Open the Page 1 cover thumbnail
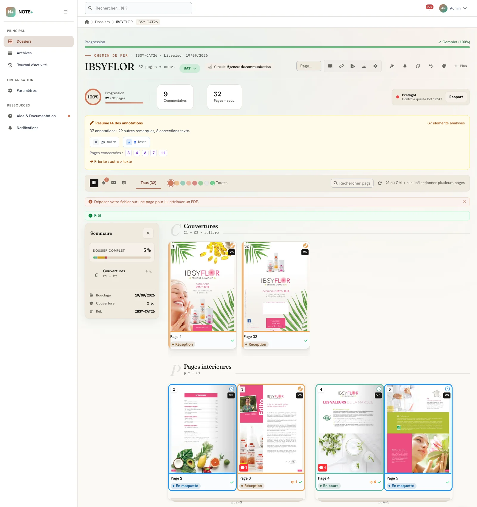This screenshot has width=477, height=507. pos(202,287)
